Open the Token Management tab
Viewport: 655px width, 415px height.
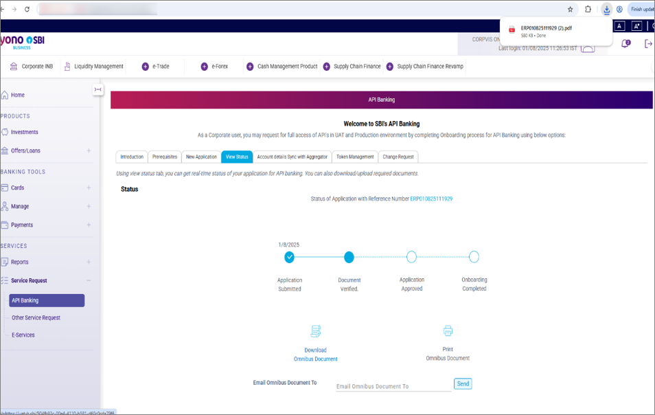click(x=355, y=157)
